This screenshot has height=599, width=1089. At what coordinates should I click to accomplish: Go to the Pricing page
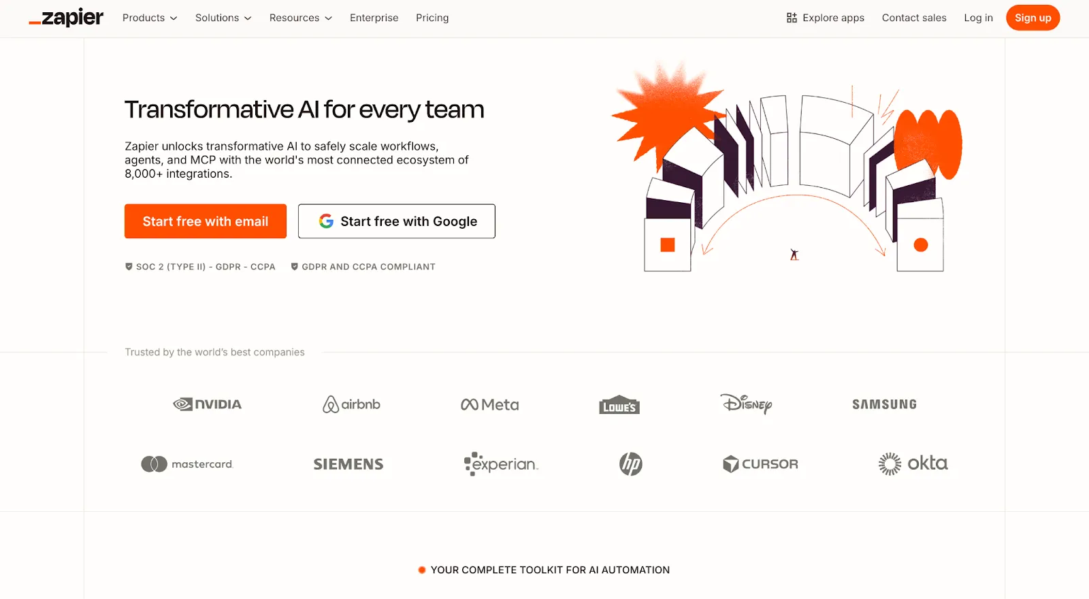click(432, 18)
